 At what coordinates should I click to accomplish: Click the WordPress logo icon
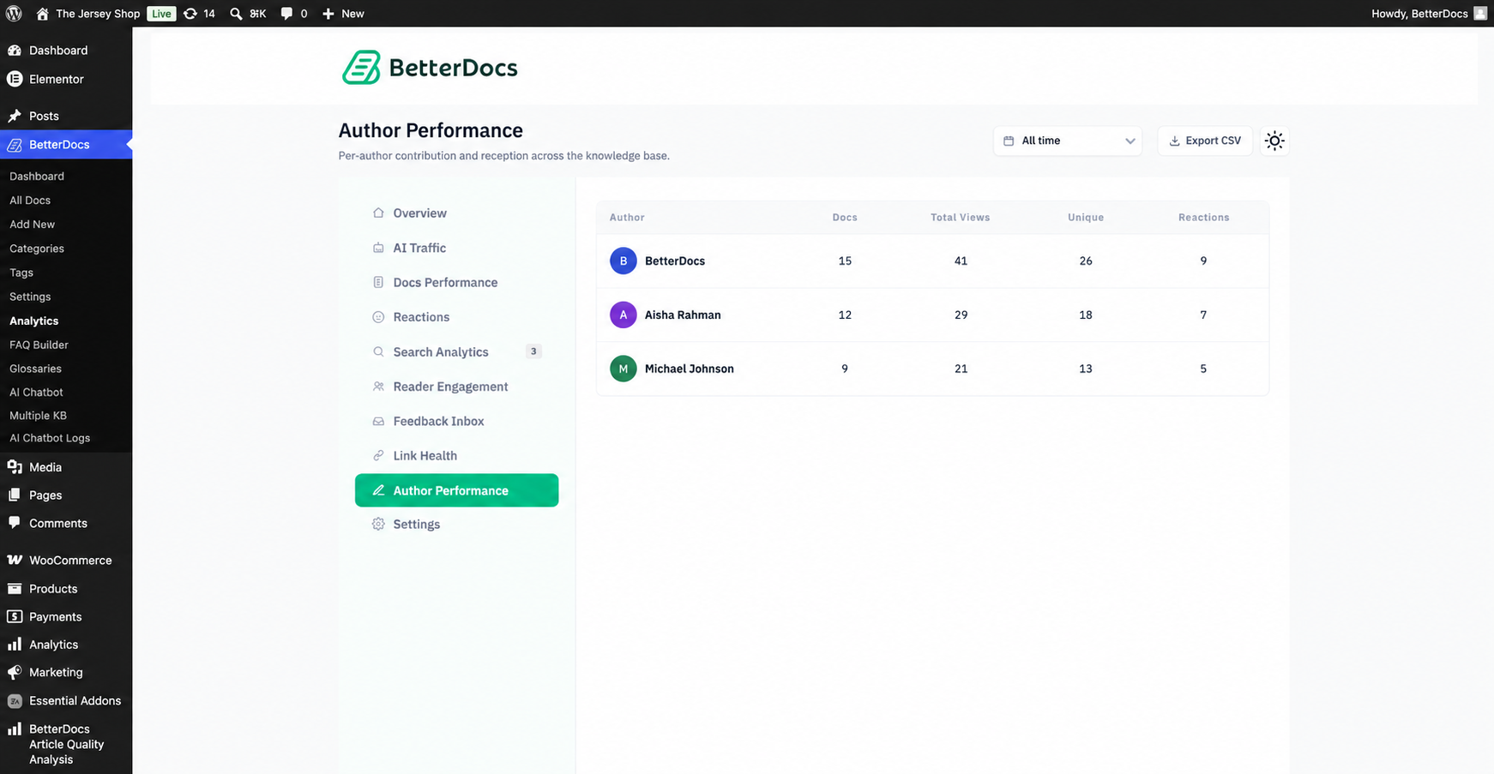(x=14, y=14)
